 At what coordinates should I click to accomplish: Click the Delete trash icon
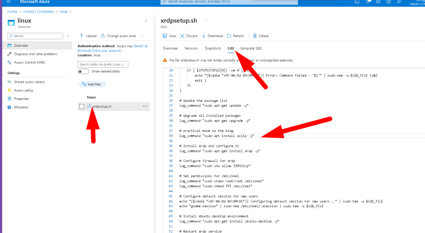pyautogui.click(x=255, y=36)
